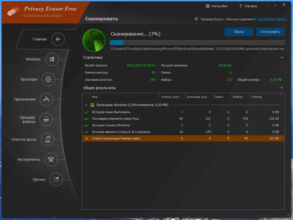Select the Браузеры menu label
The height and width of the screenshot is (220, 293).
click(x=29, y=79)
